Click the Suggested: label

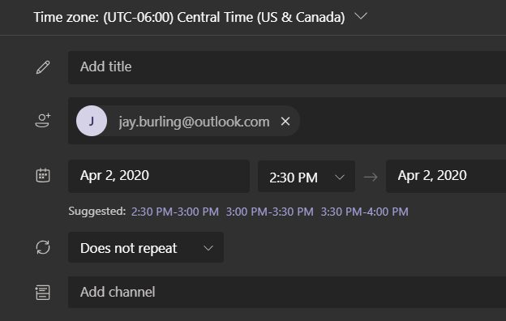click(x=96, y=211)
